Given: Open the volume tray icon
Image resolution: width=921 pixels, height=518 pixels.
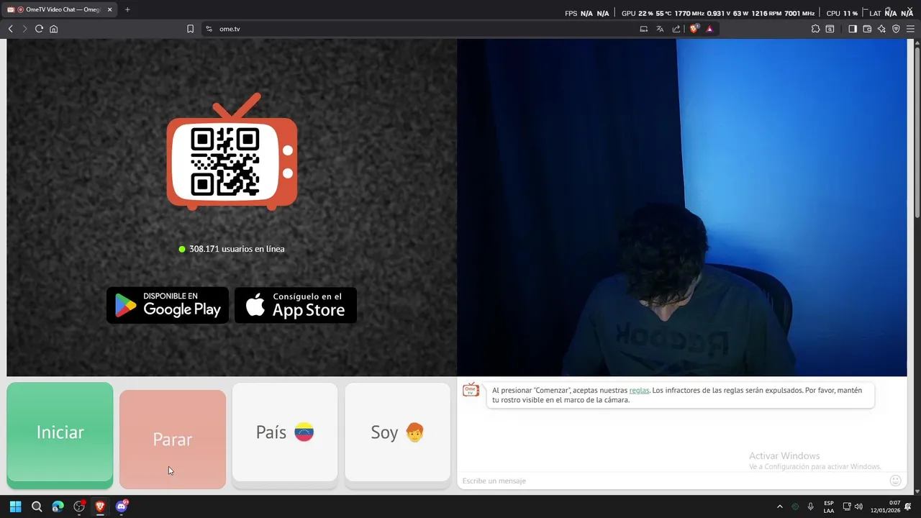Looking at the screenshot, I should 858,506.
